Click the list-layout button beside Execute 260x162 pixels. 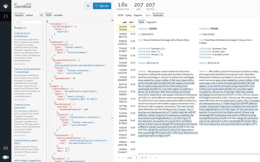[88, 6]
